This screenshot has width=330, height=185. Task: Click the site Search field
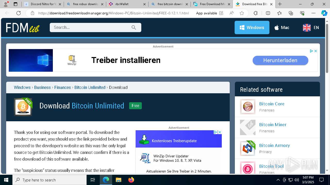pos(95,27)
